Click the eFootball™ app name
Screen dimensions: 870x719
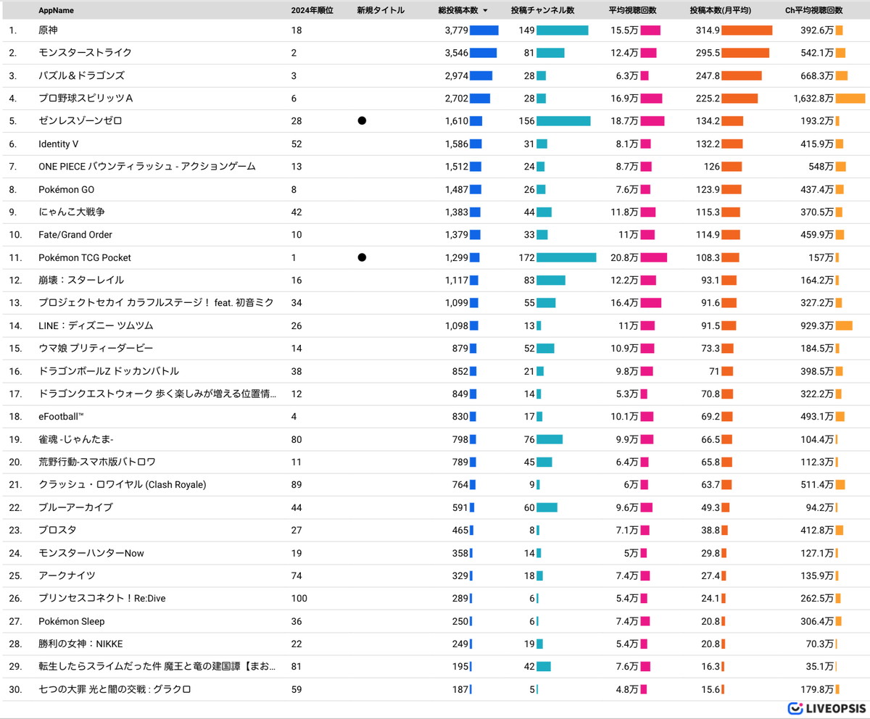pyautogui.click(x=62, y=416)
